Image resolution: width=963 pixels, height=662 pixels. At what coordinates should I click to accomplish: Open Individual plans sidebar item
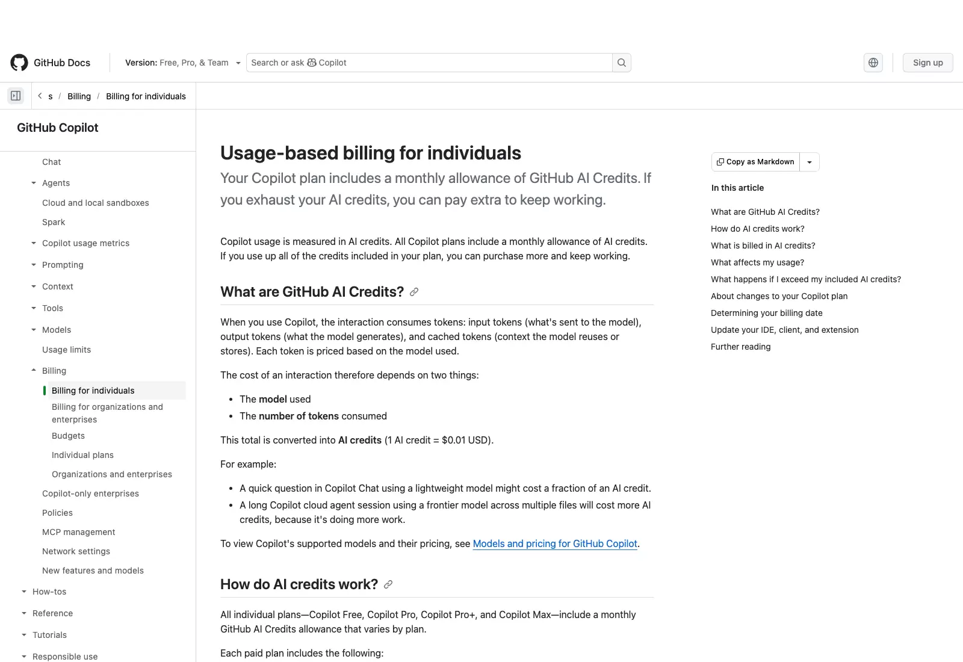pyautogui.click(x=82, y=455)
